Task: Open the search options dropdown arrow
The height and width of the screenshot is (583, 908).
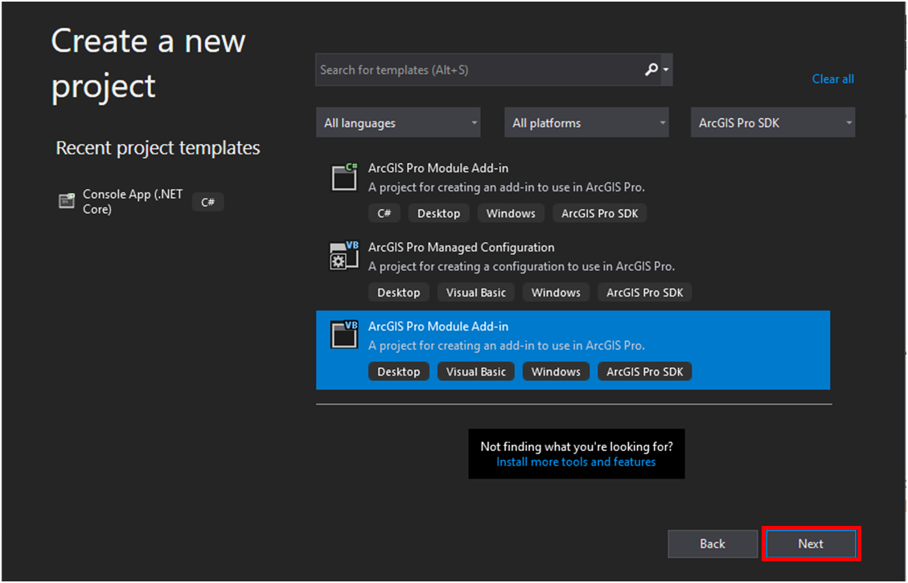Action: (666, 70)
